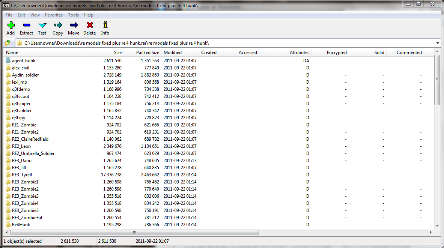Sort by Encrypted column header

[x=330, y=53]
